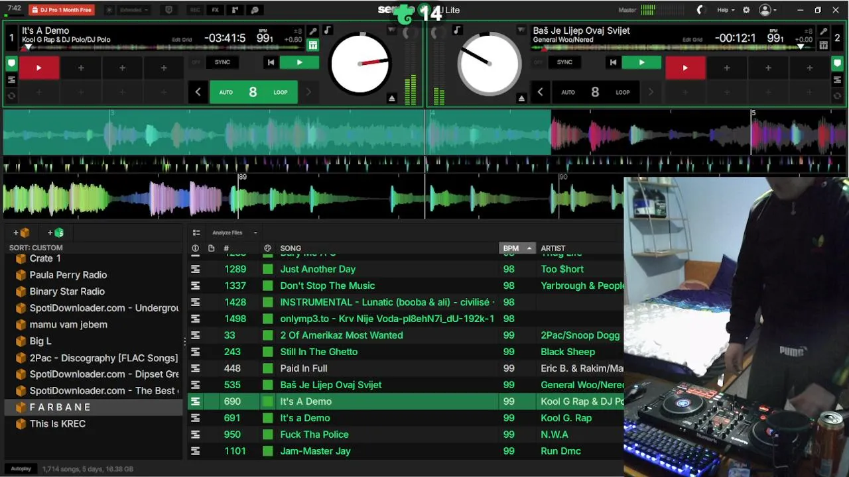The width and height of the screenshot is (849, 477).
Task: Toggle the green beatgrid icon on deck 1
Action: point(313,45)
